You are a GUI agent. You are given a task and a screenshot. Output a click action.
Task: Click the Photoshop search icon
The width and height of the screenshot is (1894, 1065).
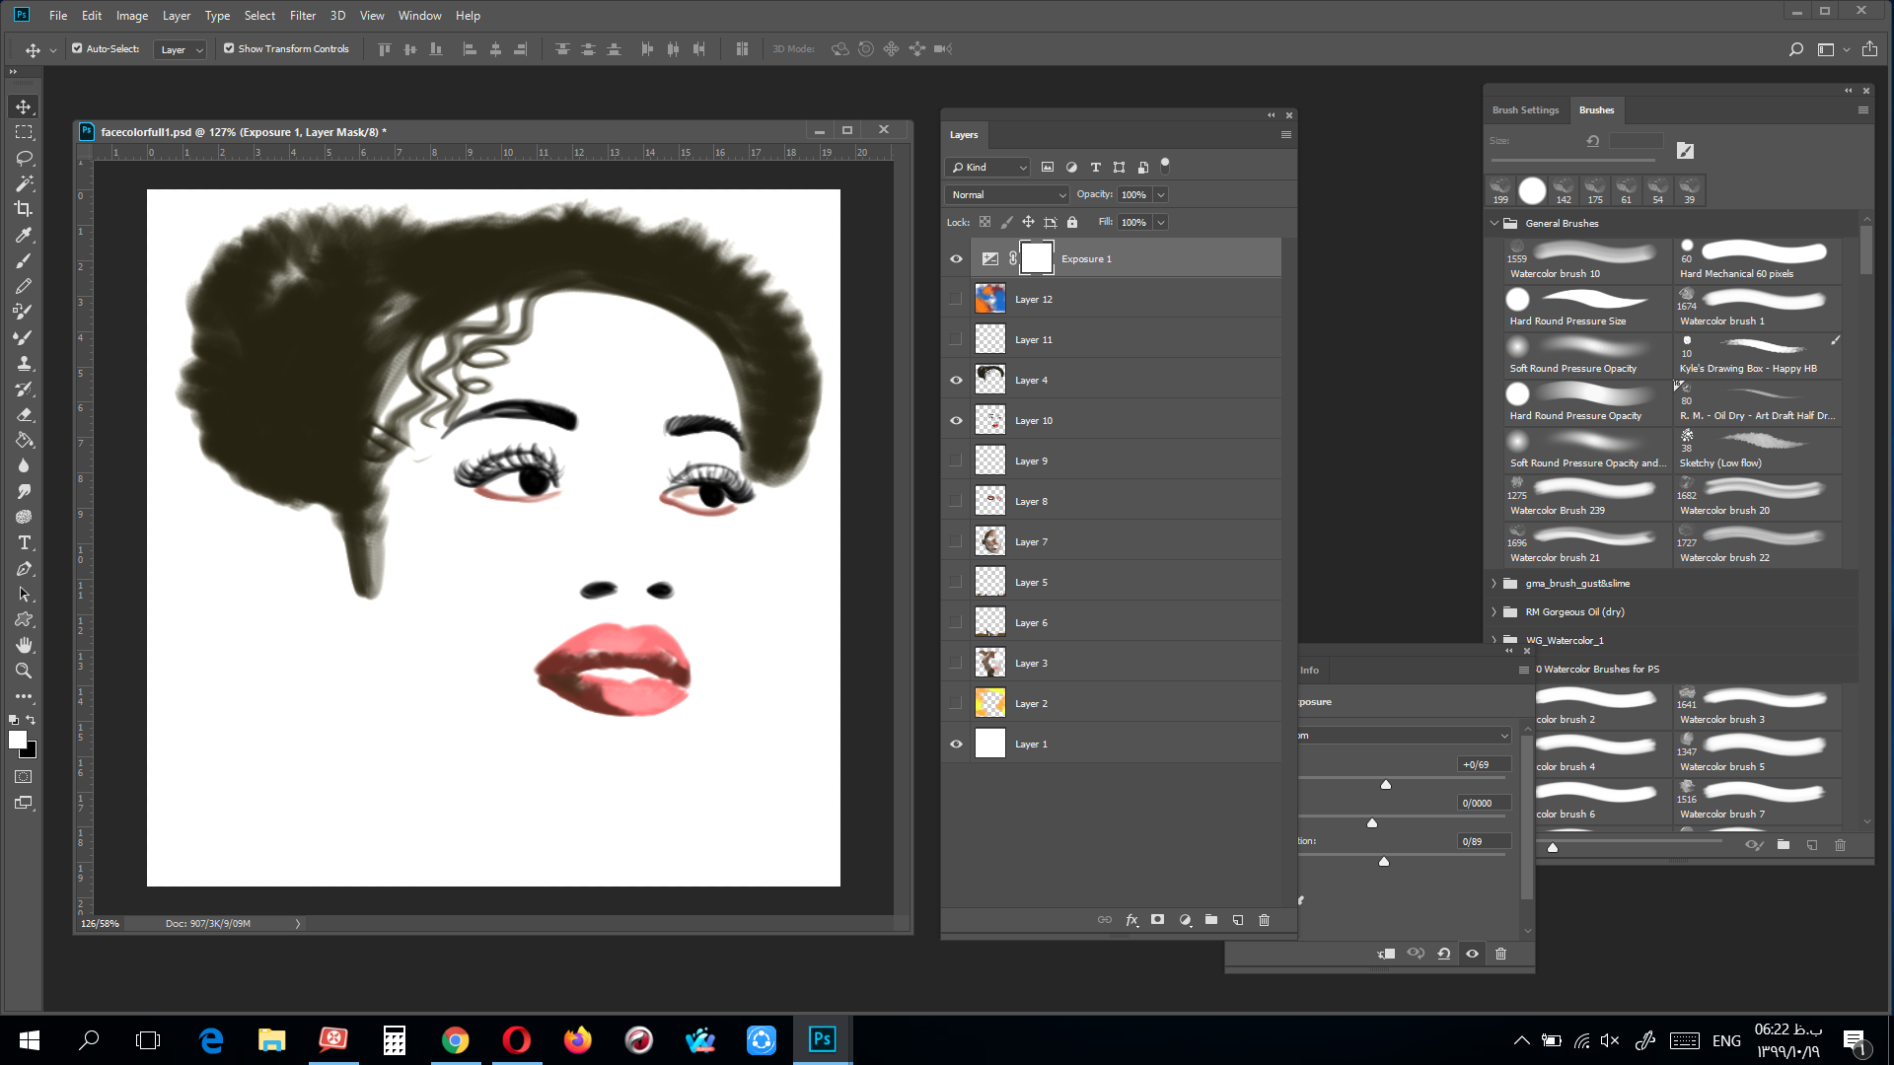tap(1795, 49)
